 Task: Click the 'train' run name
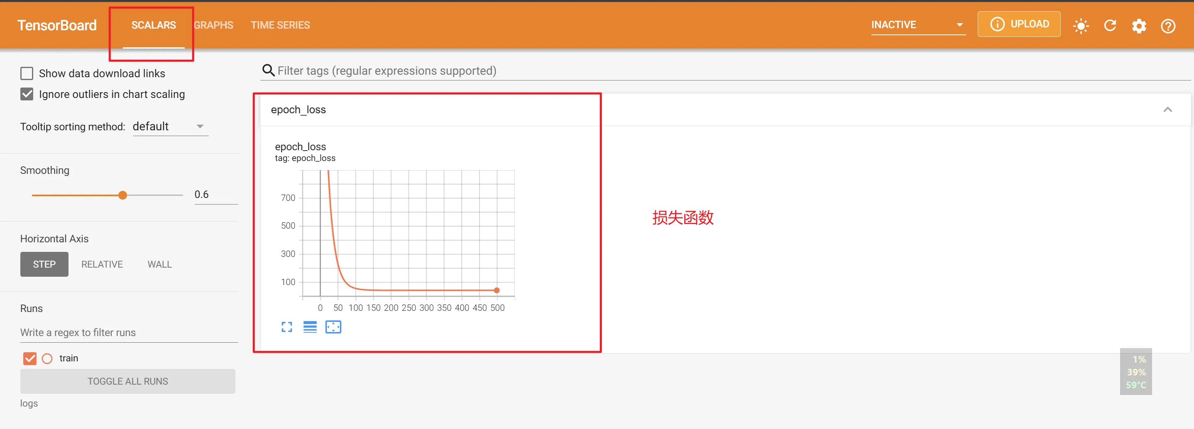69,358
